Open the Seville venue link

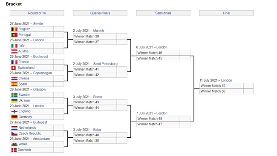click(x=38, y=24)
